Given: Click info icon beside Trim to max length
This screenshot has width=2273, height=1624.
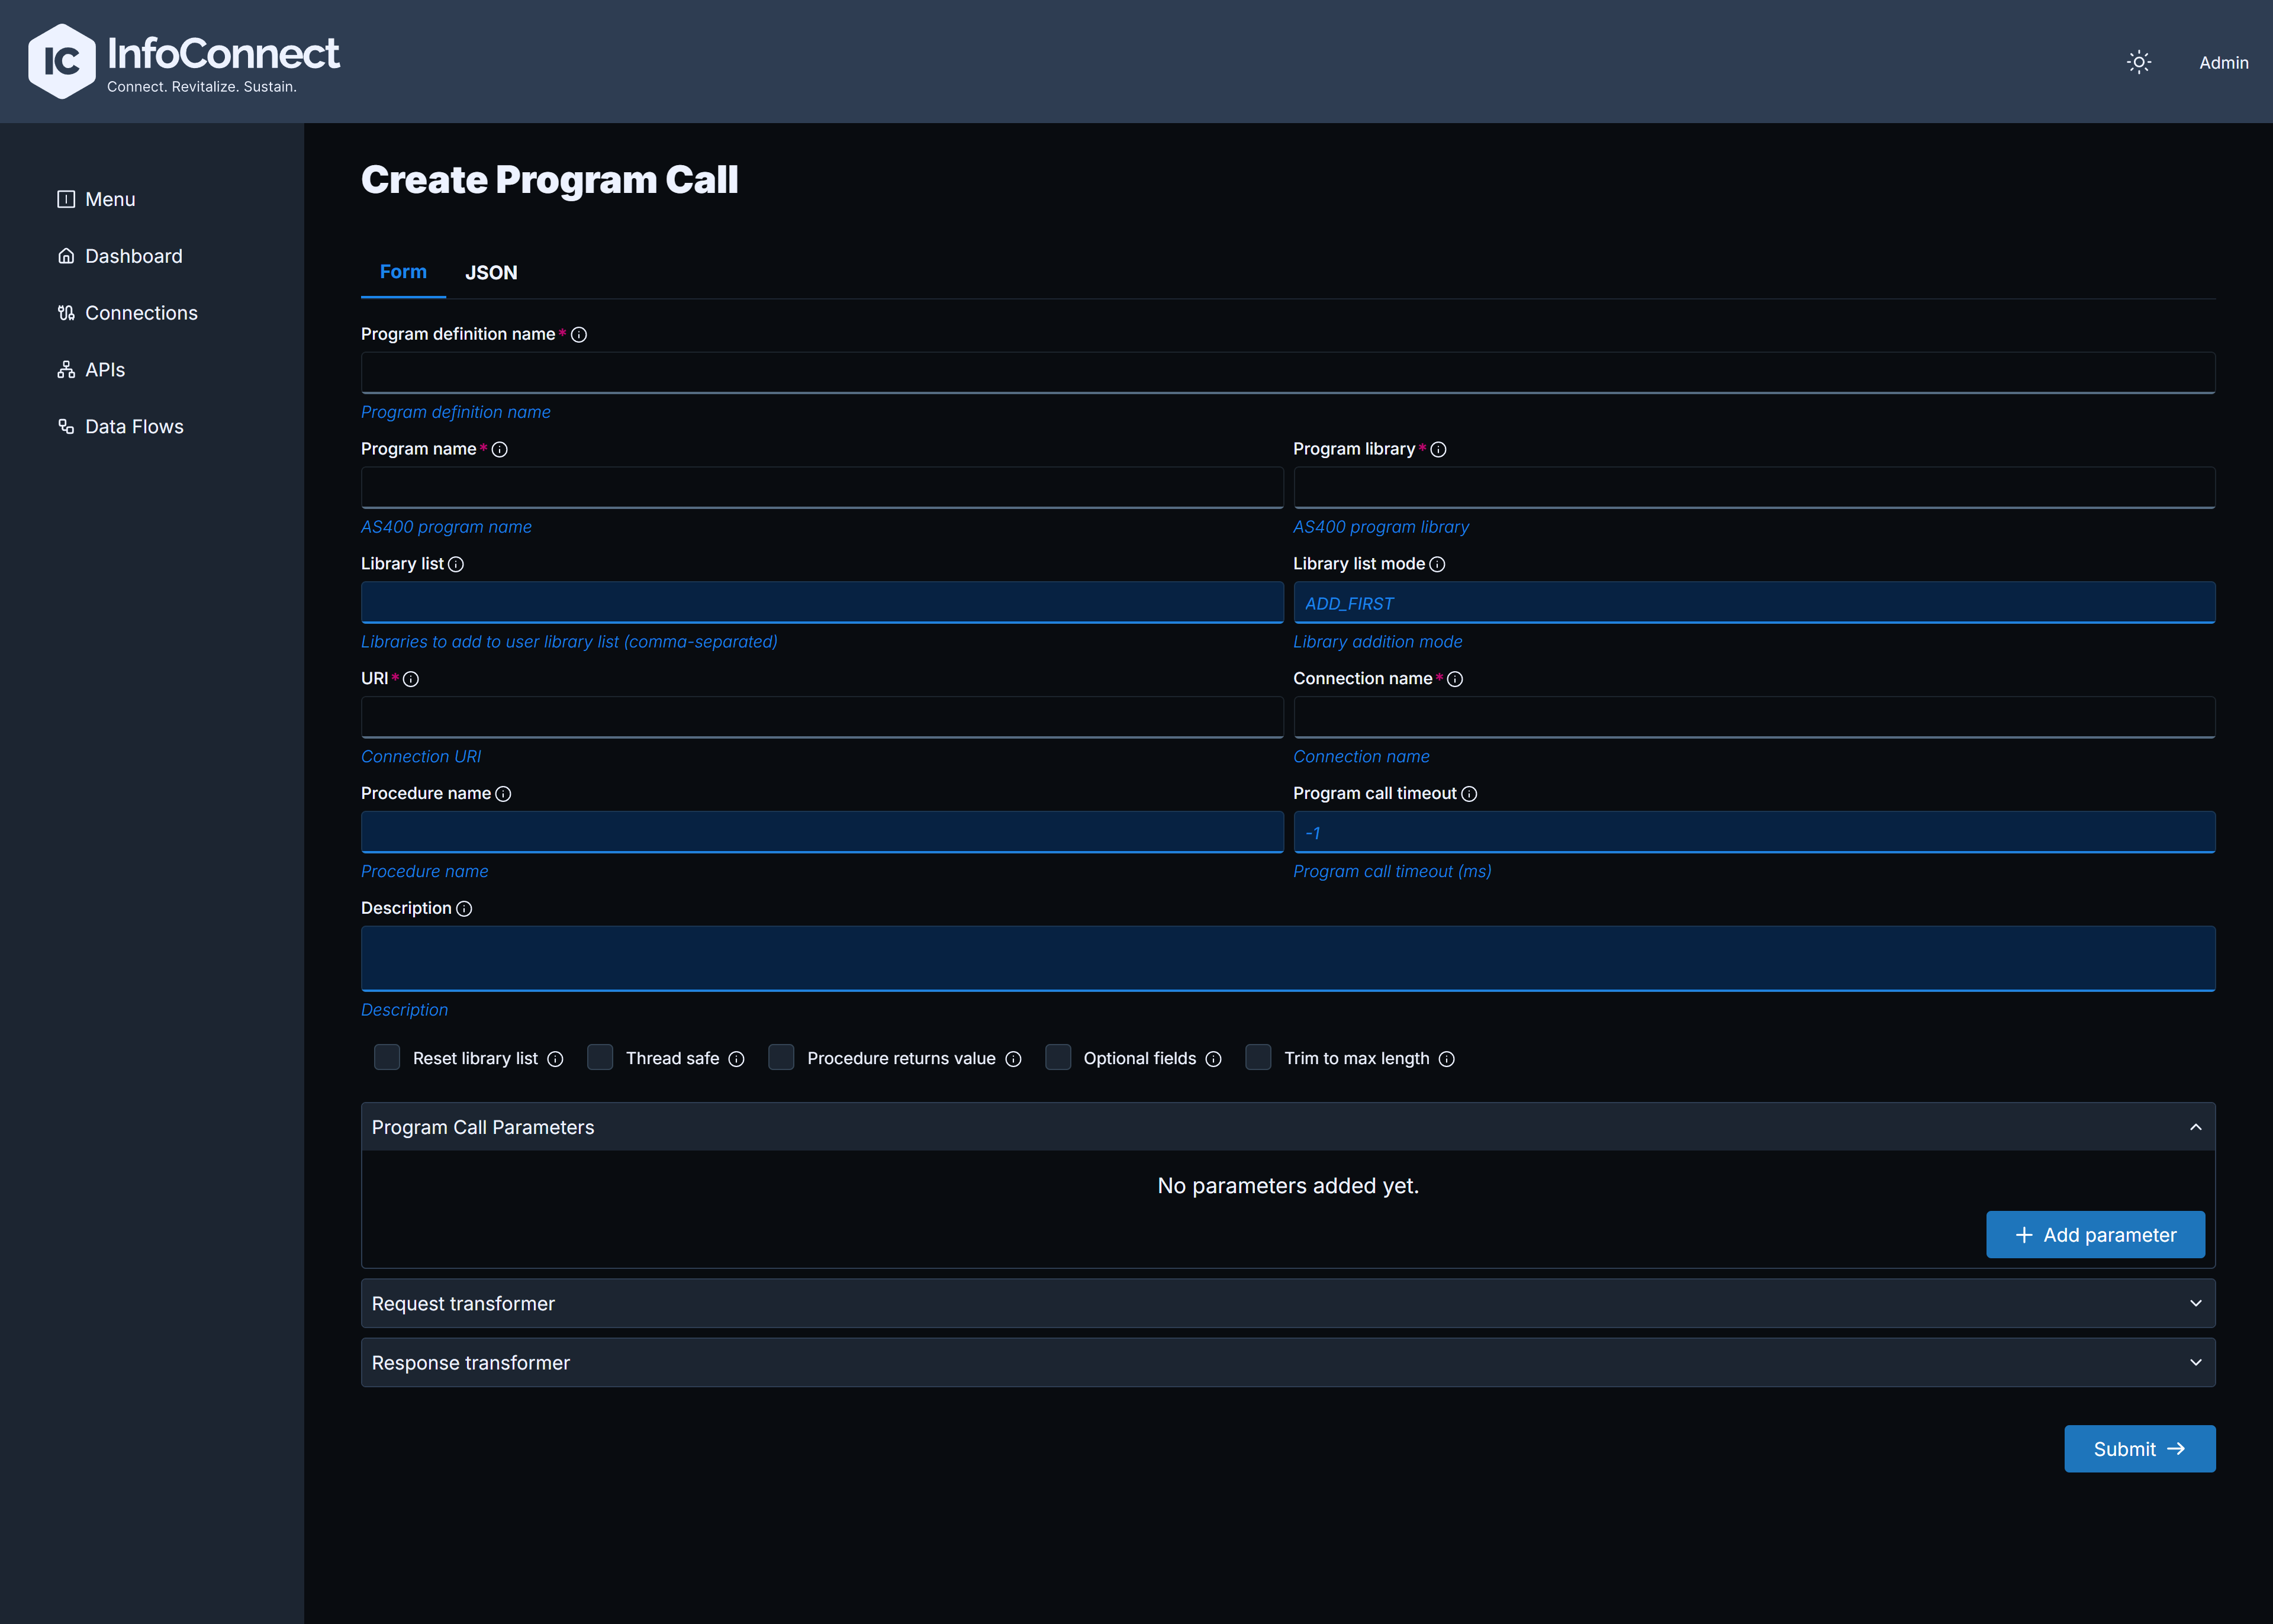Looking at the screenshot, I should click(1446, 1059).
